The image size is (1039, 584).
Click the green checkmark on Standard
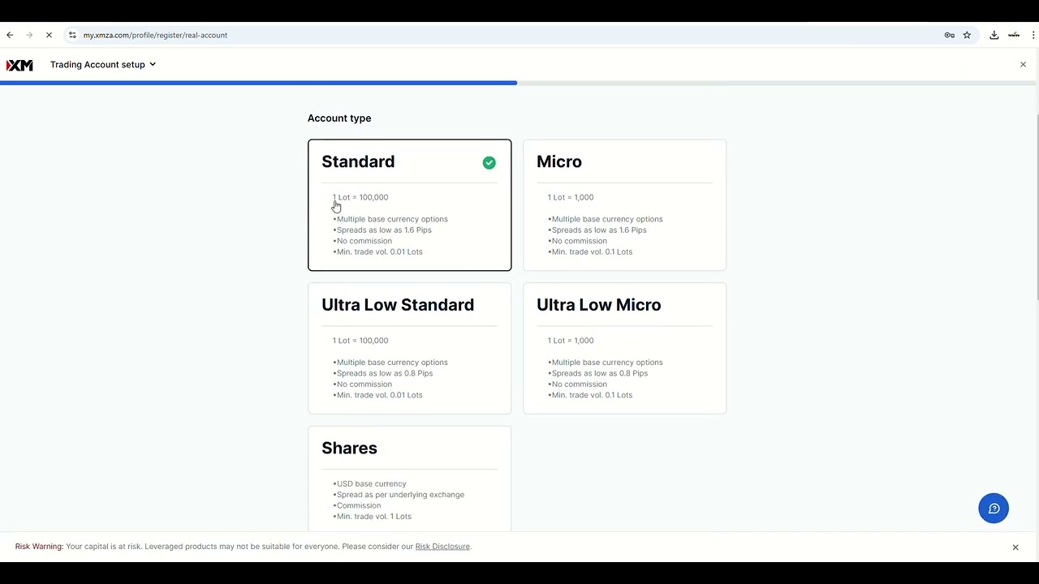[489, 163]
